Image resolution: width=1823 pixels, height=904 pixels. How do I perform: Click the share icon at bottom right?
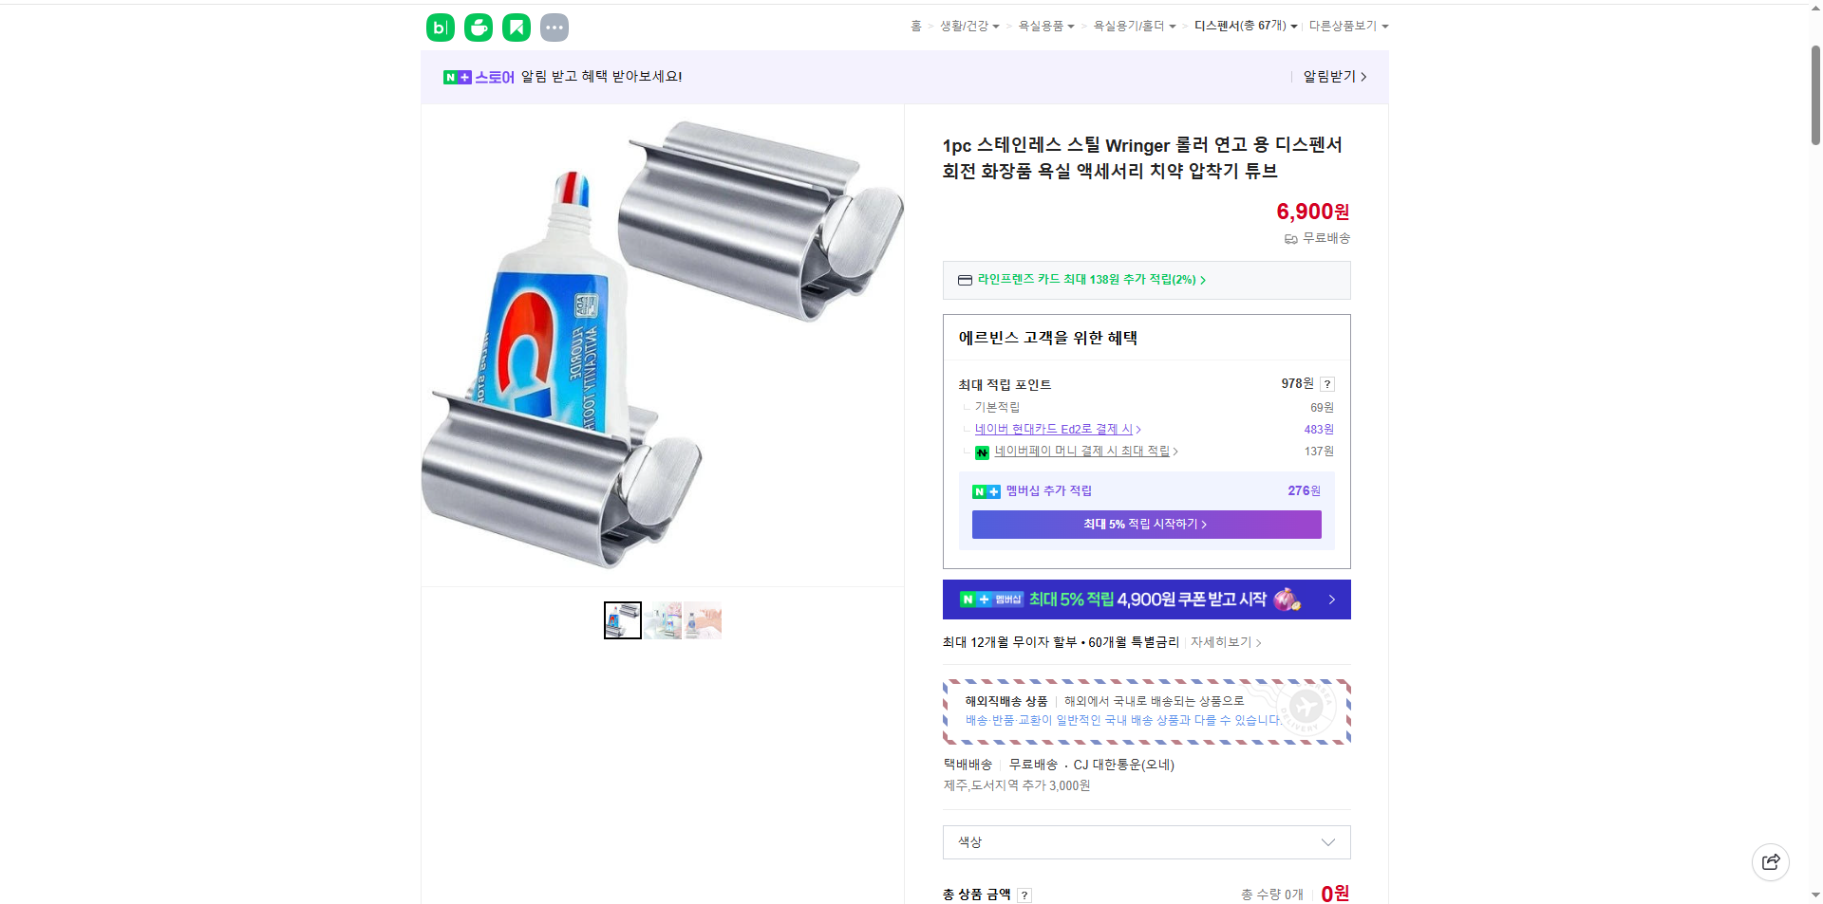[x=1770, y=862]
